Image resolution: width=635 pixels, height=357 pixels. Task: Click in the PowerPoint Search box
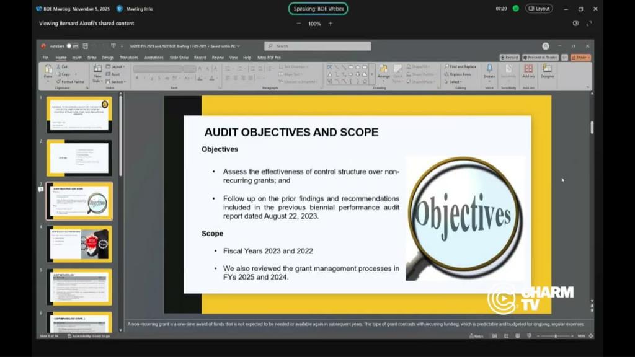coord(317,46)
